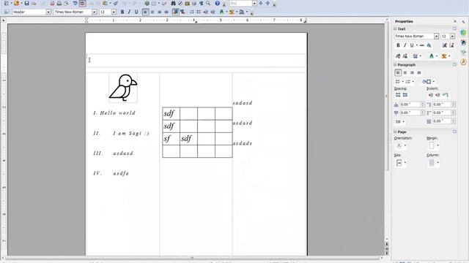Click the Zoom magnifier icon in toolbar
469x263 pixels.
coord(208,3)
